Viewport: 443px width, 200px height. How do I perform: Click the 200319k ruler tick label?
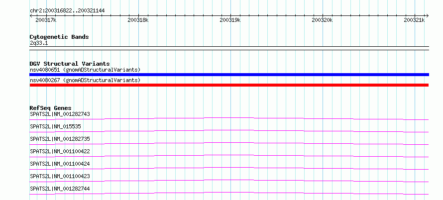tap(230, 20)
